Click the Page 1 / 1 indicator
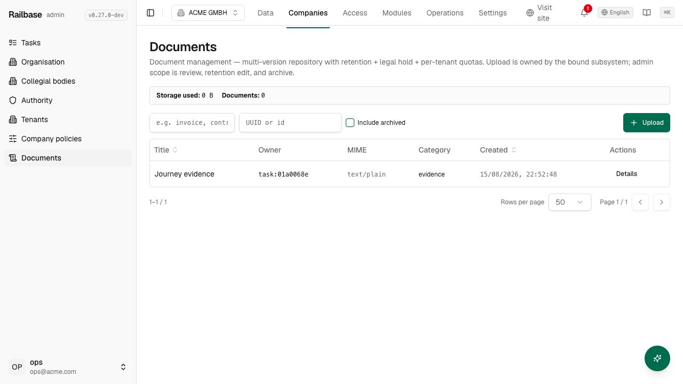This screenshot has height=384, width=683. tap(614, 202)
